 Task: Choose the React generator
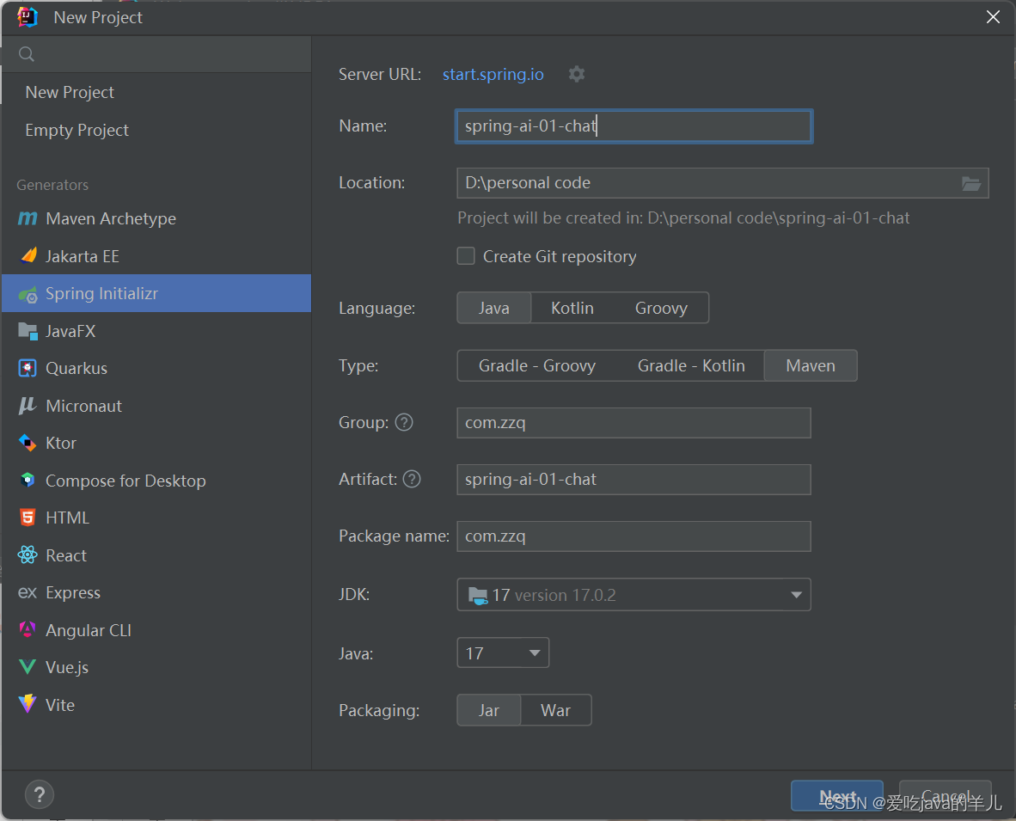[x=64, y=554]
